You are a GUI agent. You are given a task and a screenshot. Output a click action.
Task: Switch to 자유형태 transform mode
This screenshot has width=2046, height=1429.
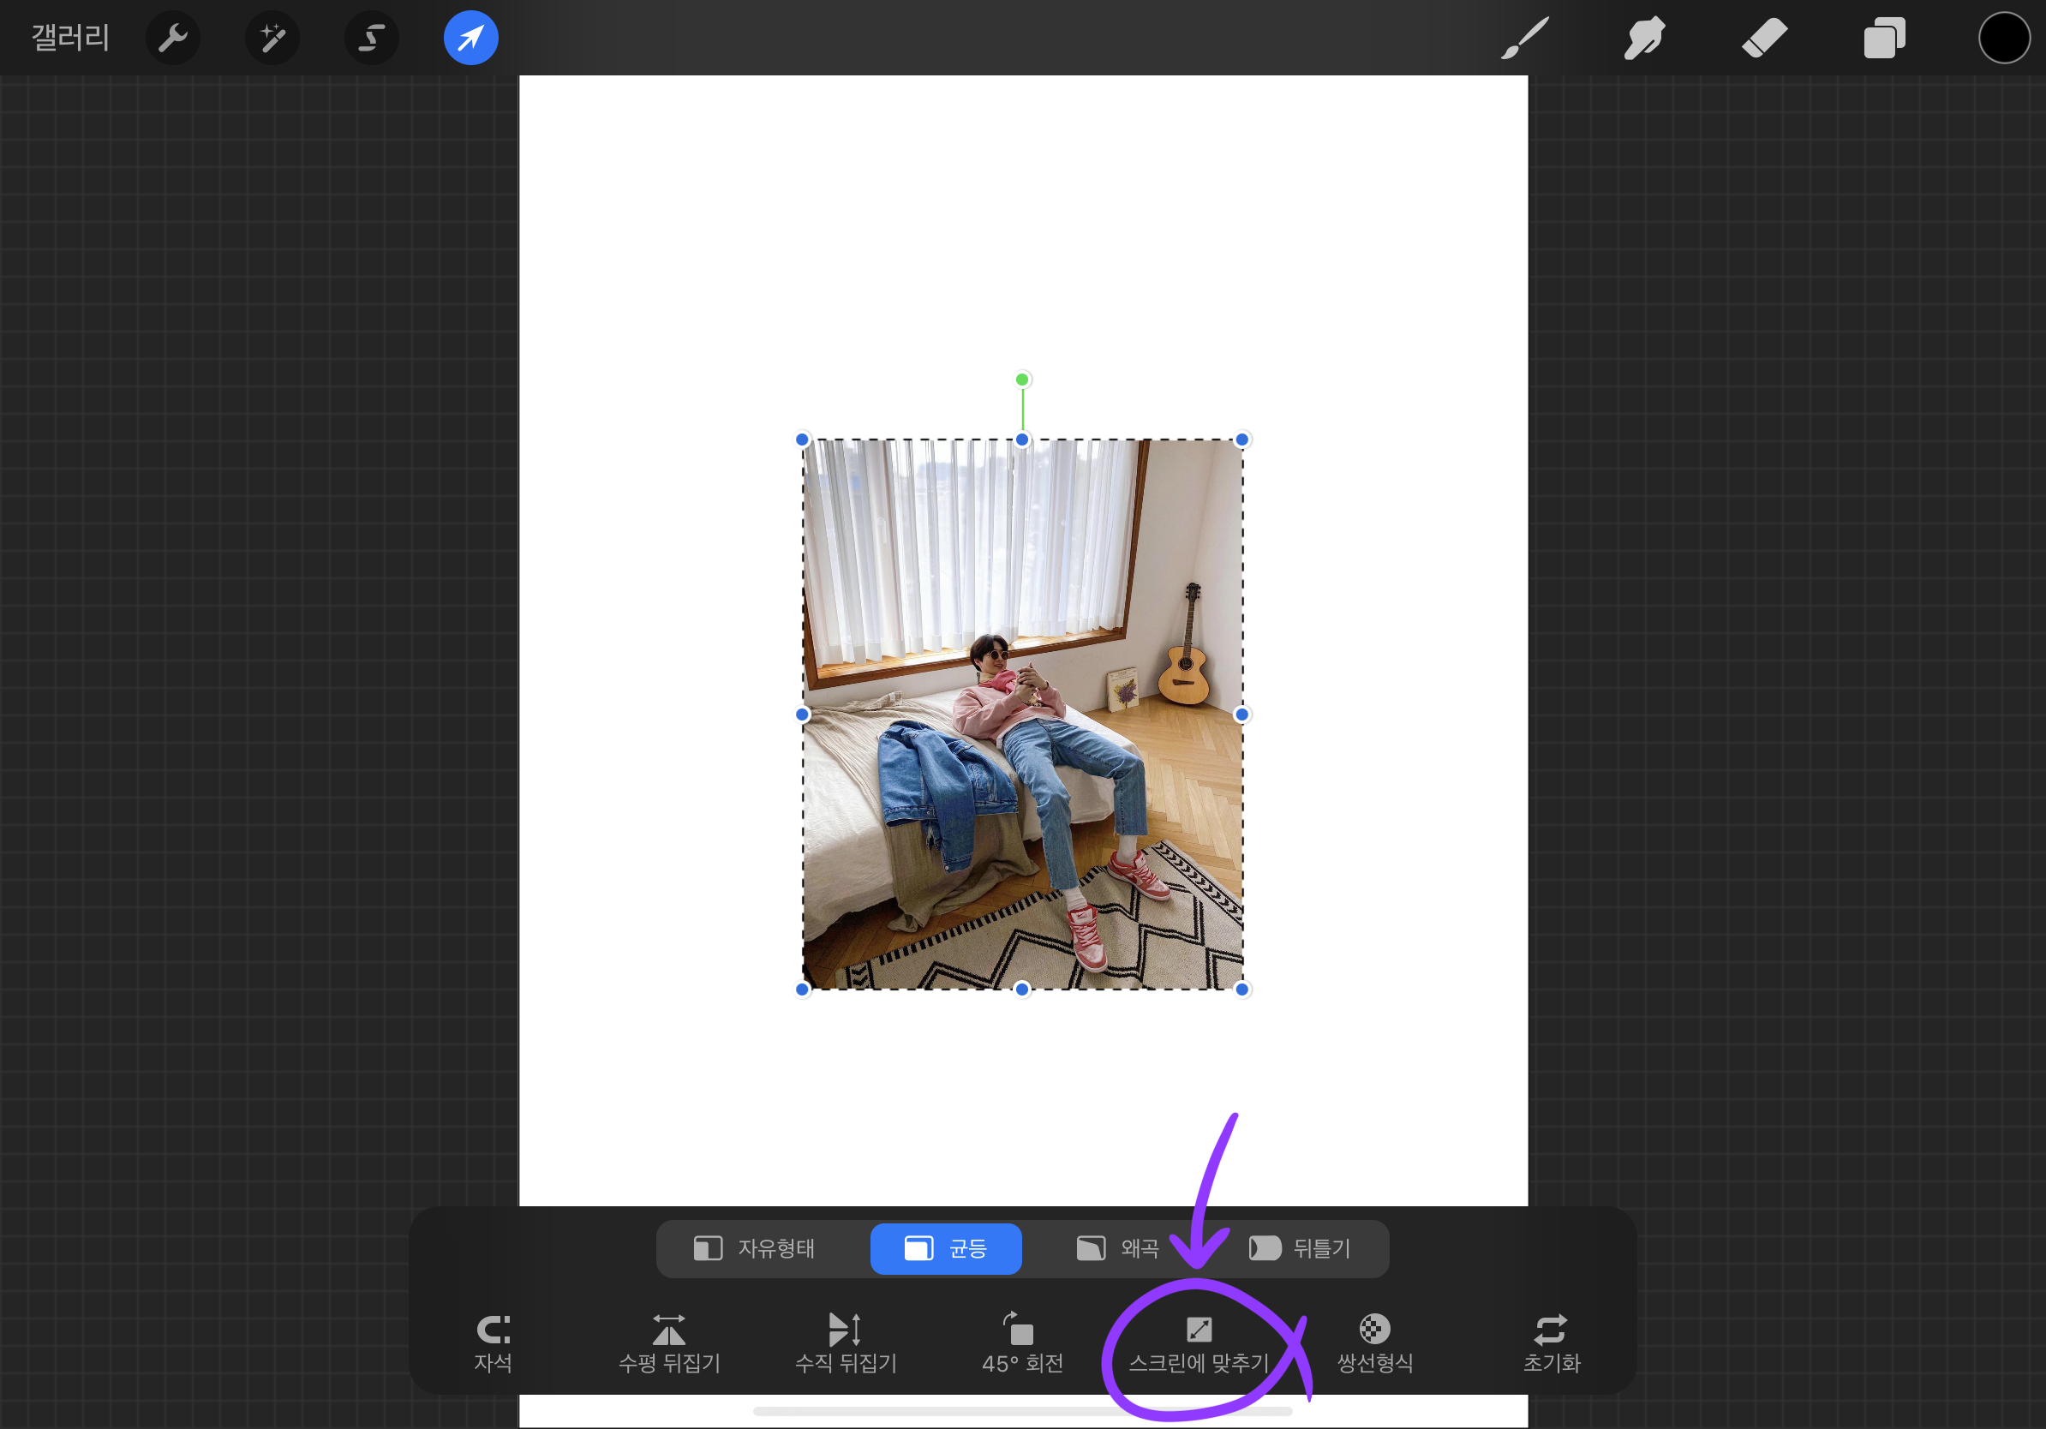[x=754, y=1248]
